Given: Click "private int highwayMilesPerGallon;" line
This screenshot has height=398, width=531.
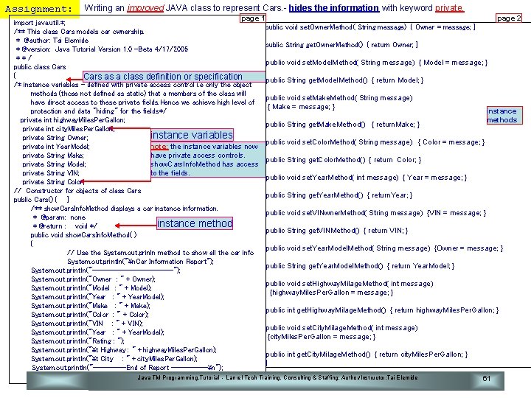Looking at the screenshot, I should click(x=72, y=120).
